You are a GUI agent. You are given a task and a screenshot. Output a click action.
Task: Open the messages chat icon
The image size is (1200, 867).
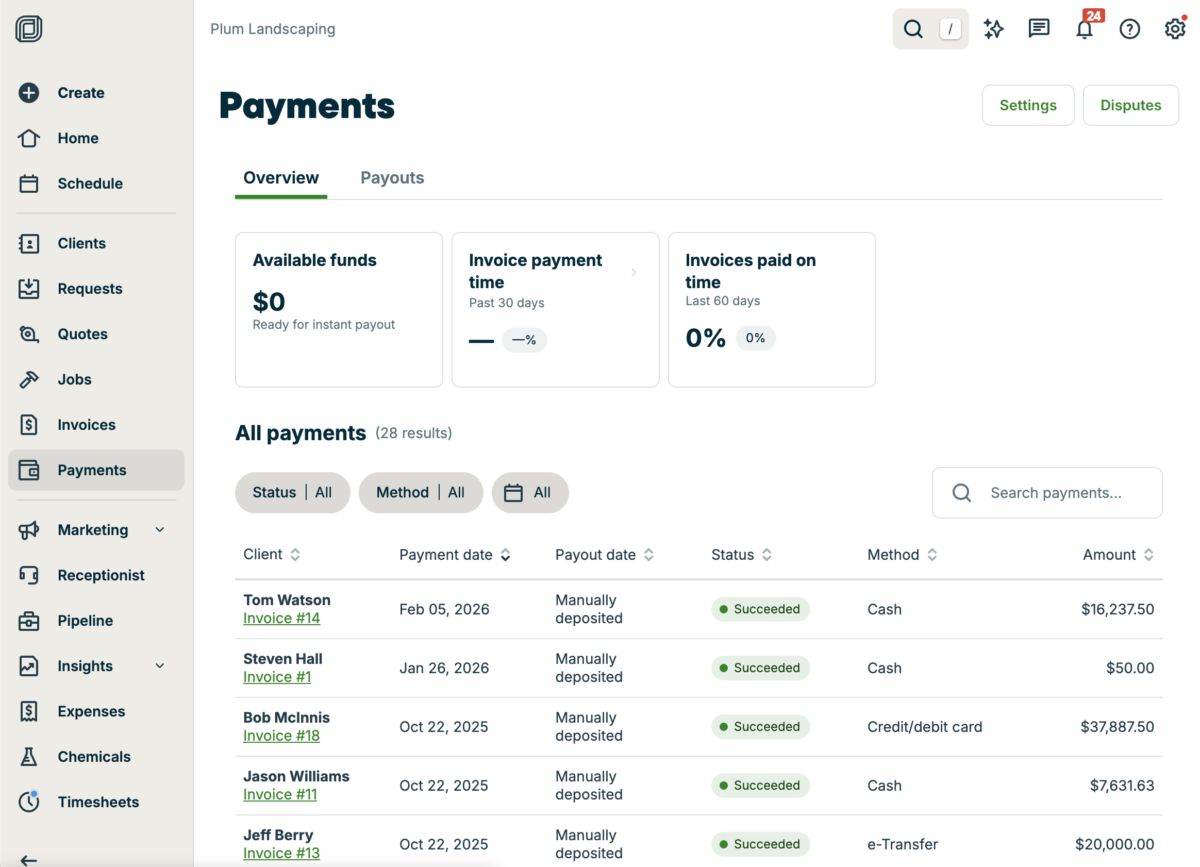pos(1039,28)
